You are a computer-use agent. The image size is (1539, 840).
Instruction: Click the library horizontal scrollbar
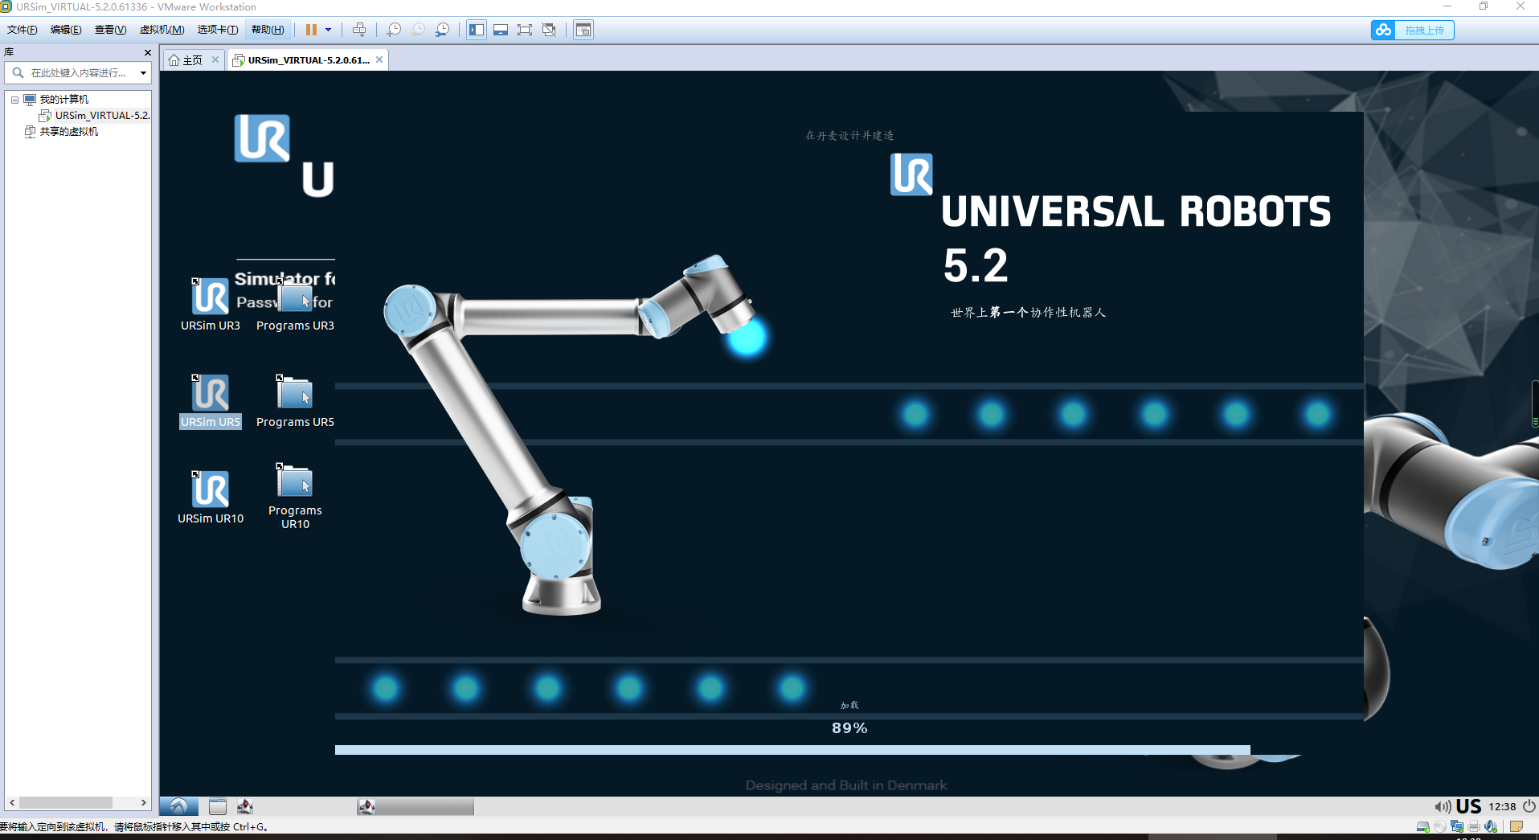67,802
